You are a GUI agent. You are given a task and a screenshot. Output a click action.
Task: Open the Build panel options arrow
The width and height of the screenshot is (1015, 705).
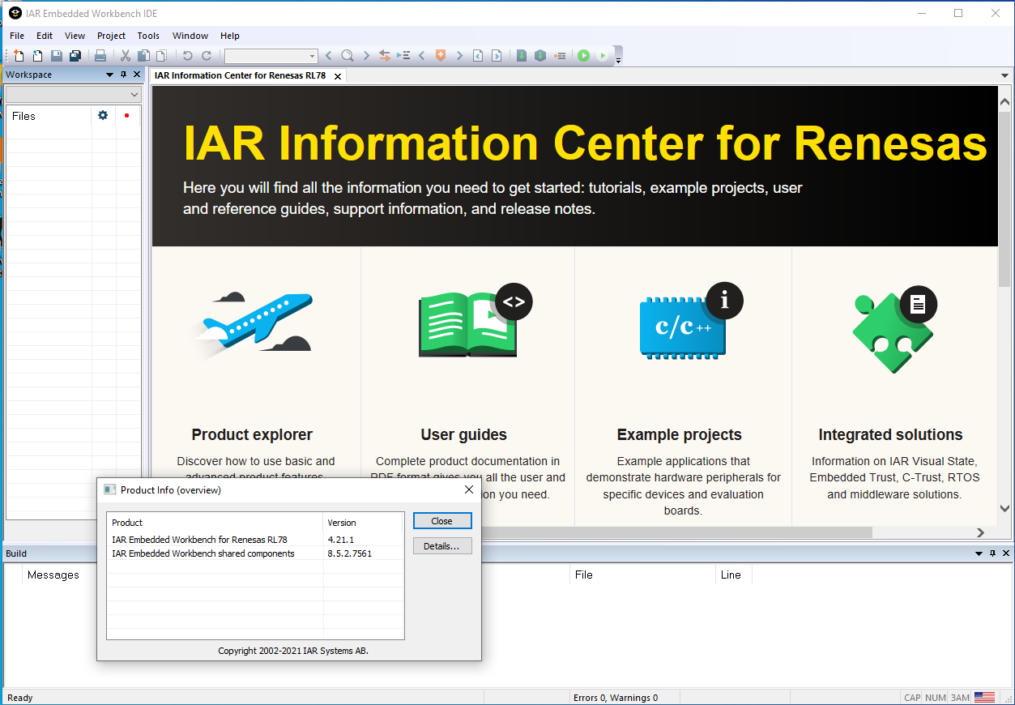[979, 553]
